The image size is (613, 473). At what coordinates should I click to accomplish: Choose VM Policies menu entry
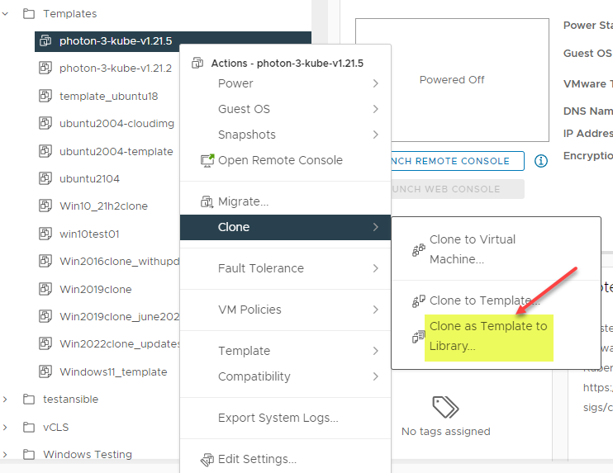(285, 310)
